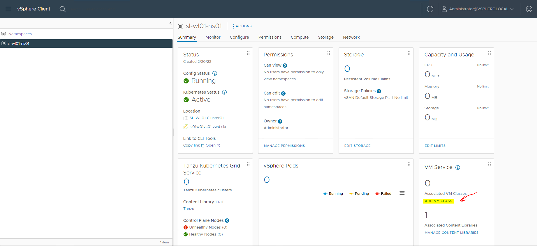Open the Namespaces breadcrumb link
This screenshot has height=246, width=537.
(x=20, y=34)
